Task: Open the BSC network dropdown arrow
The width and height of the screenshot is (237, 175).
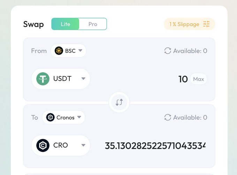Action: coord(80,51)
